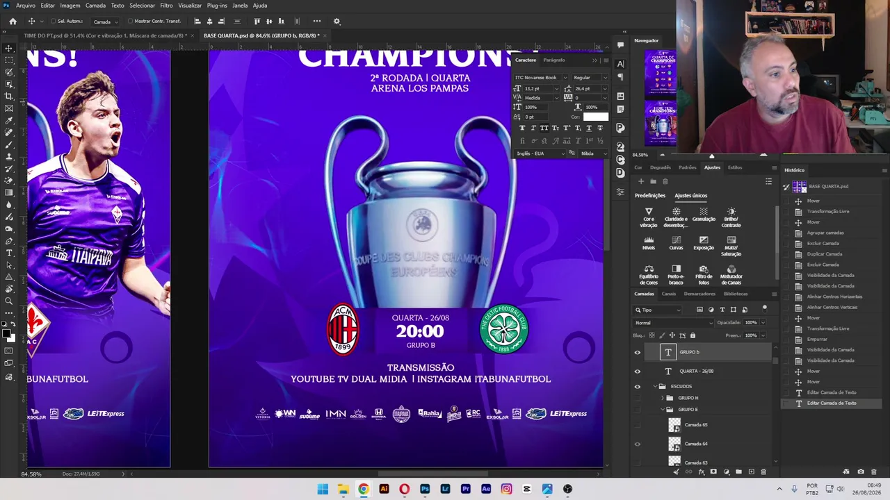Enable the Sel. Autom. checkbox
The width and height of the screenshot is (890, 500).
pos(53,22)
